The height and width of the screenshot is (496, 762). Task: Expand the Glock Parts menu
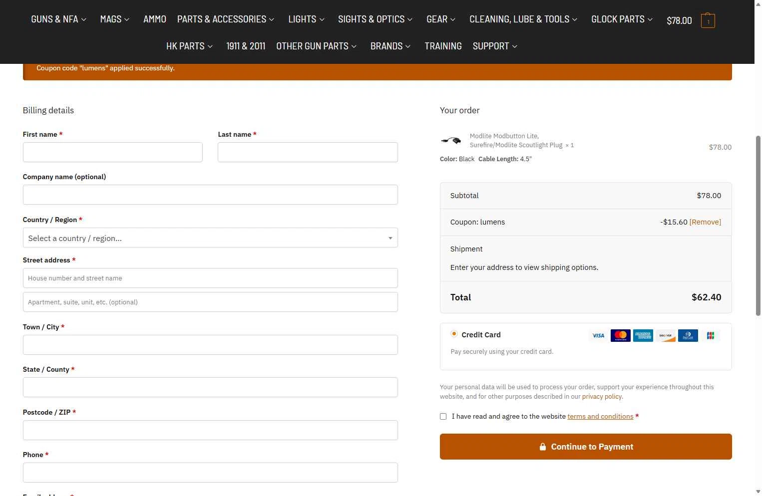(x=622, y=19)
